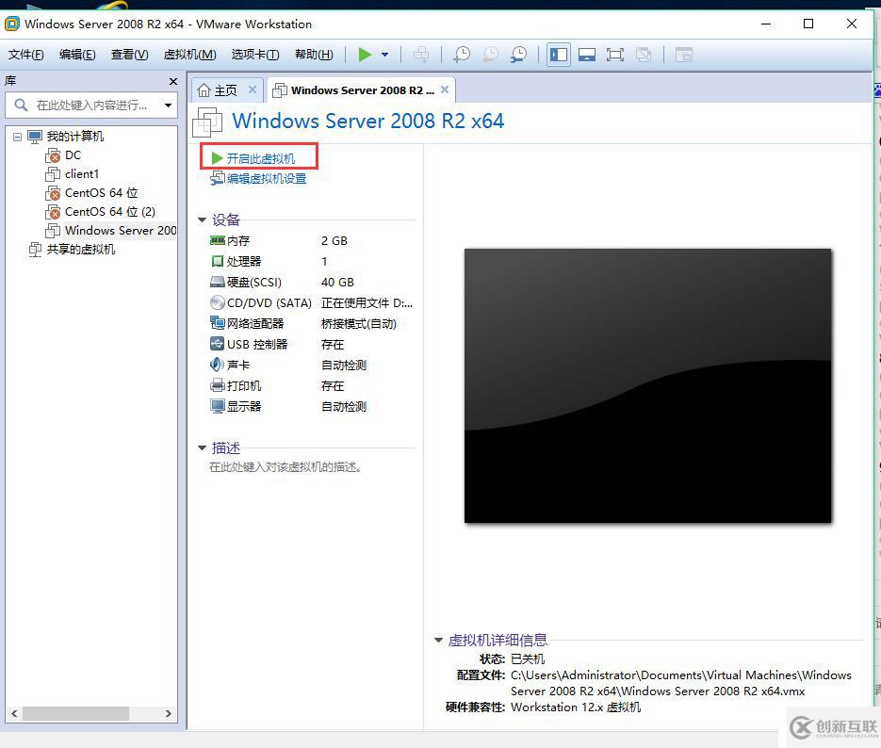
Task: Click the 已关机 status value
Action: pyautogui.click(x=528, y=659)
